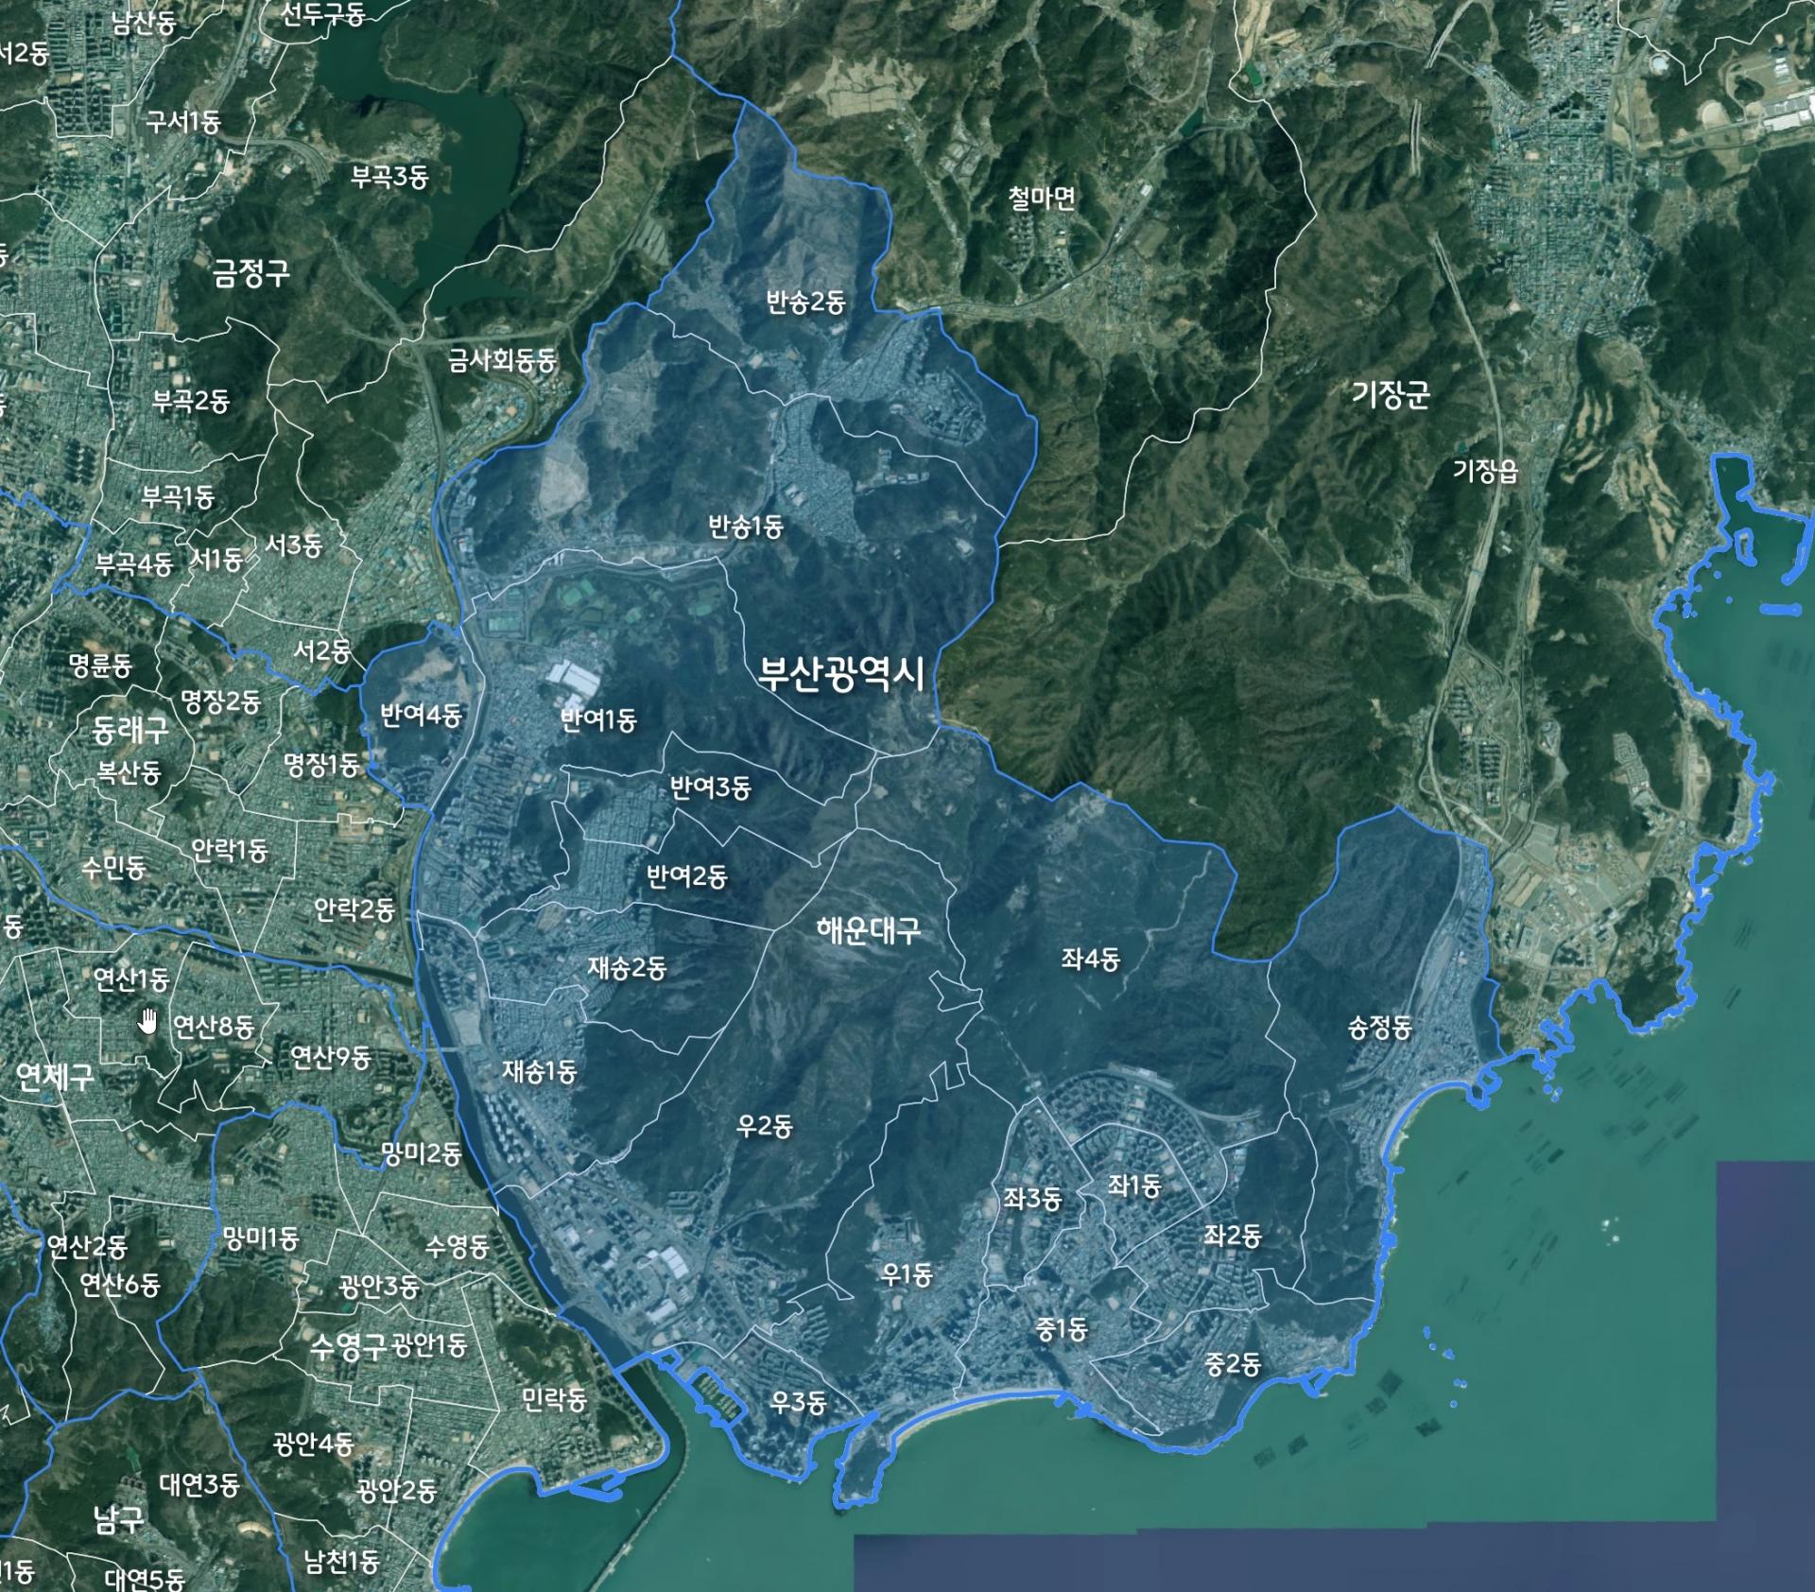Click the 해운대구 district label
This screenshot has width=1815, height=1592.
[x=868, y=931]
